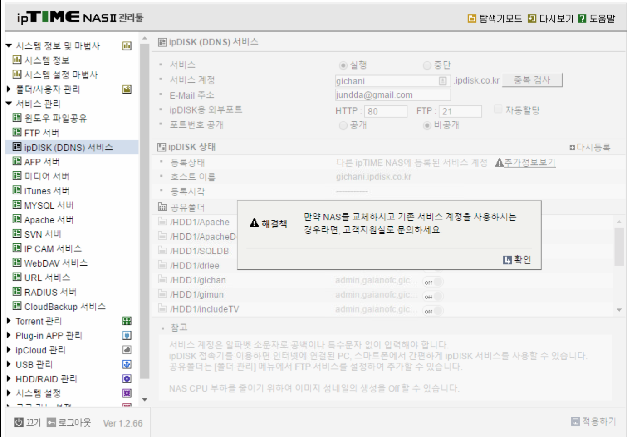
Task: Expand Torrent 관리 tree node
Action: click(9, 321)
